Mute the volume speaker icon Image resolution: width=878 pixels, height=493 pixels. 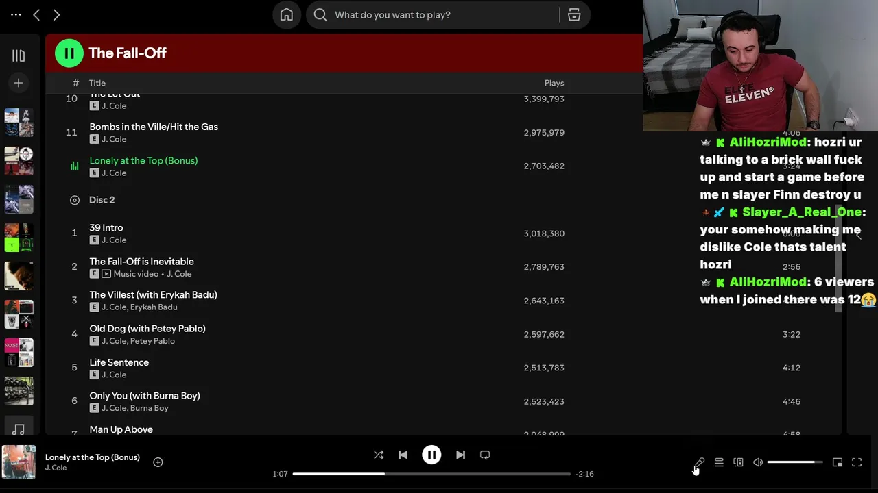758,462
